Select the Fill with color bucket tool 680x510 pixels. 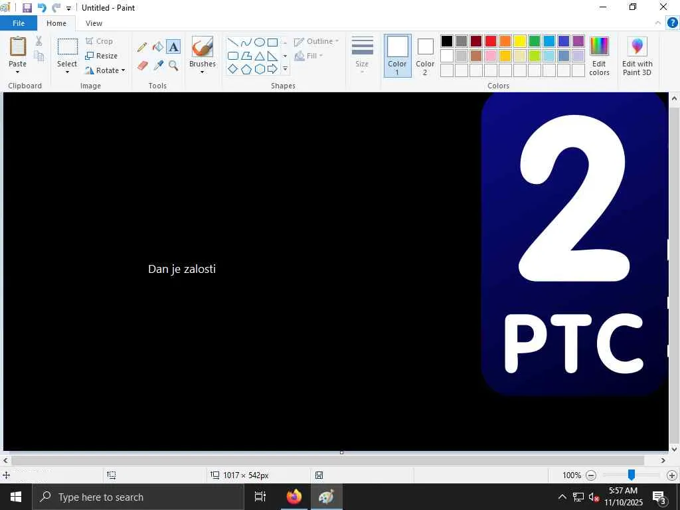click(158, 47)
